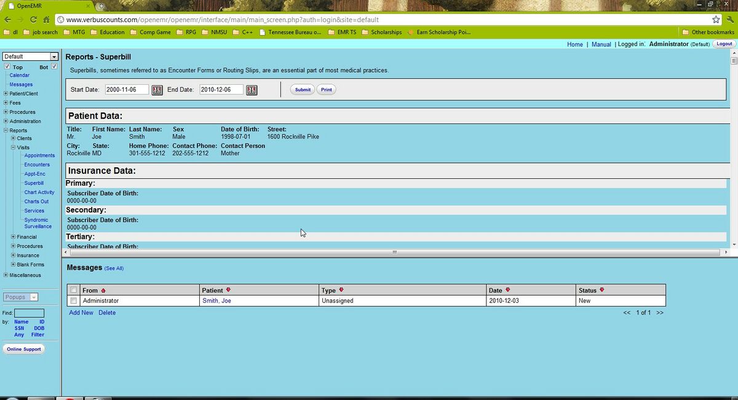
Task: Check the Administrator message row checkbox
Action: click(x=74, y=301)
